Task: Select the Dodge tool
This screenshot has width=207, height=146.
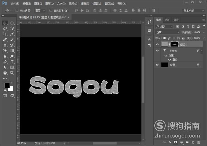Action: pos(12,56)
